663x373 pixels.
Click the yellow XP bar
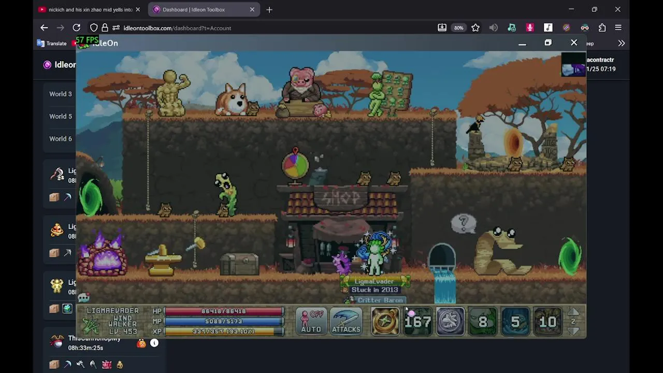[224, 332]
